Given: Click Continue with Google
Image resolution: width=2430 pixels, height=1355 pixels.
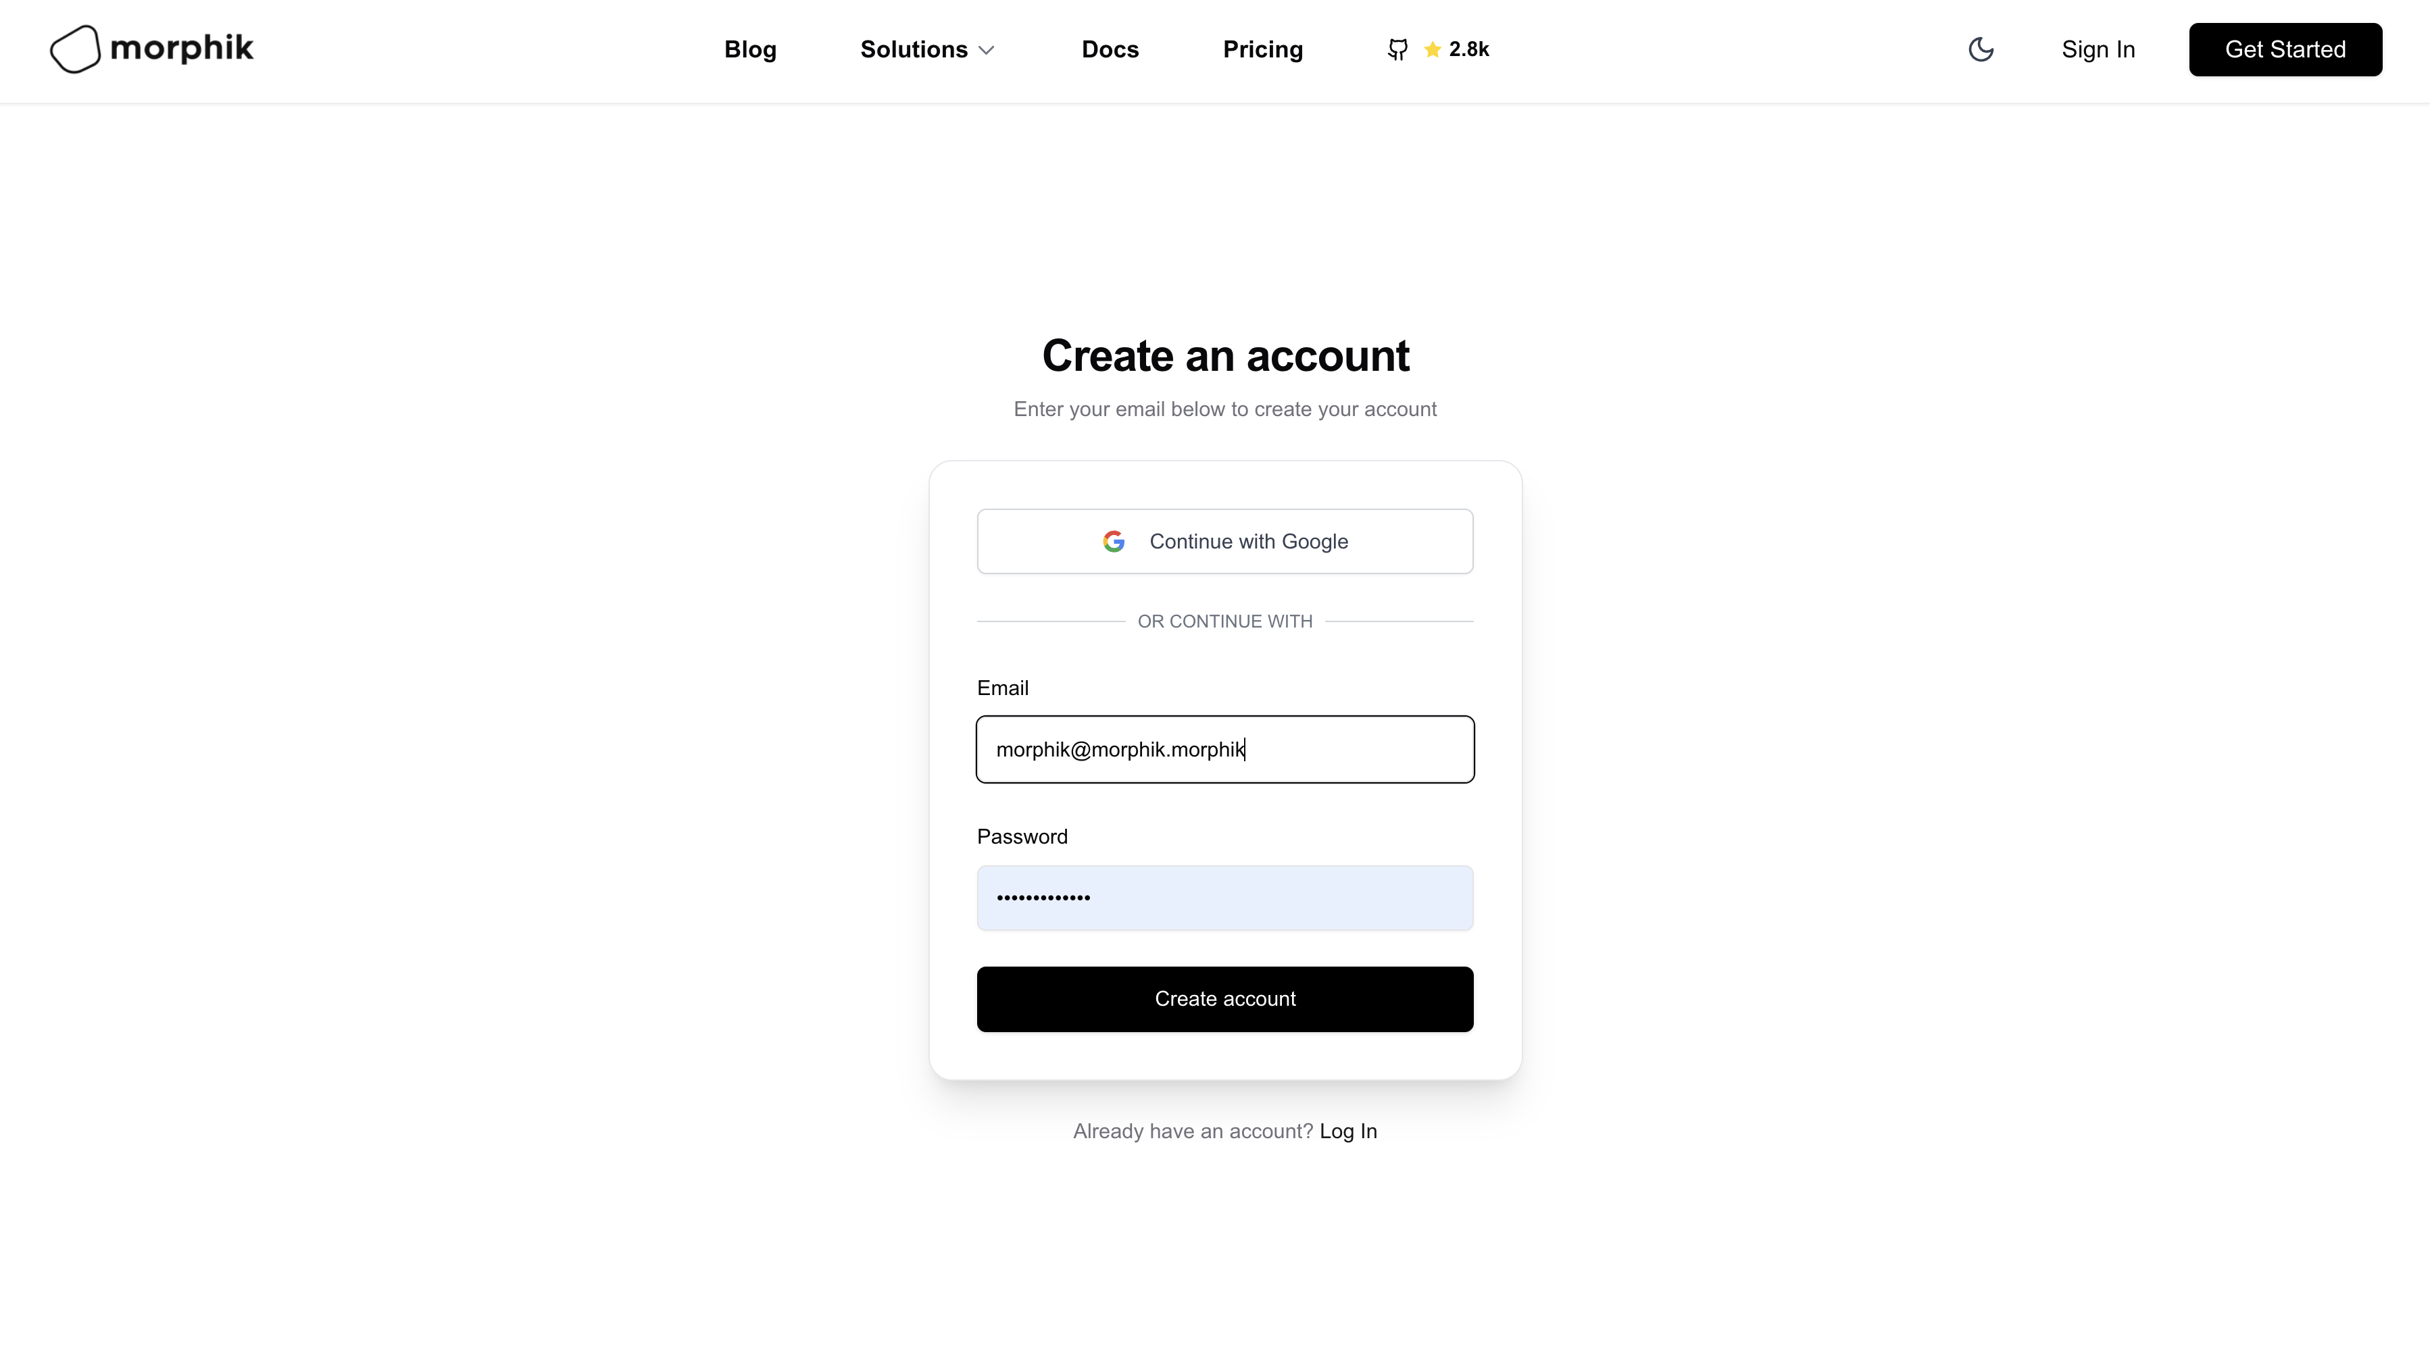Looking at the screenshot, I should pyautogui.click(x=1224, y=541).
